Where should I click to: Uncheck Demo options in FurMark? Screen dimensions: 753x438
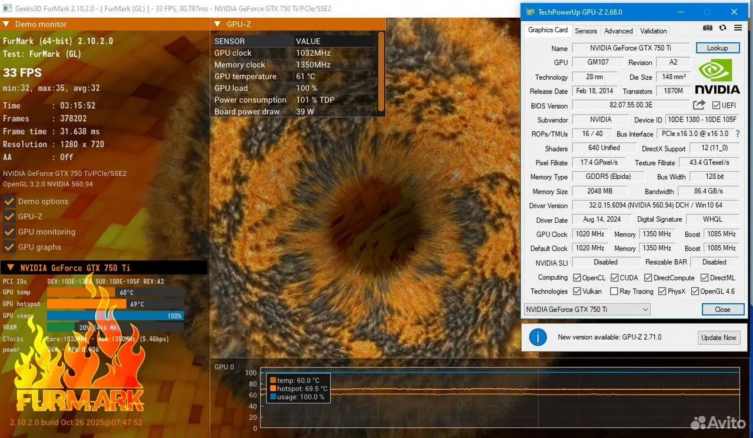pyautogui.click(x=9, y=201)
